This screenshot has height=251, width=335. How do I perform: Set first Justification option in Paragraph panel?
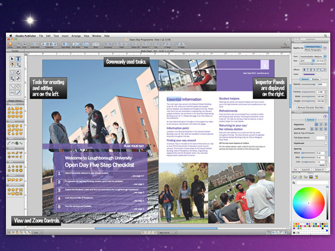coord(312,129)
